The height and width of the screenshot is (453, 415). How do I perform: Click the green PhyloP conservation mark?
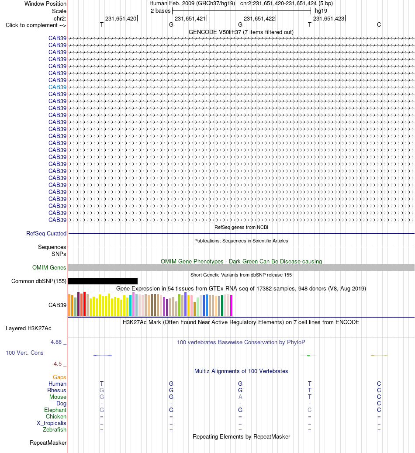(309, 356)
